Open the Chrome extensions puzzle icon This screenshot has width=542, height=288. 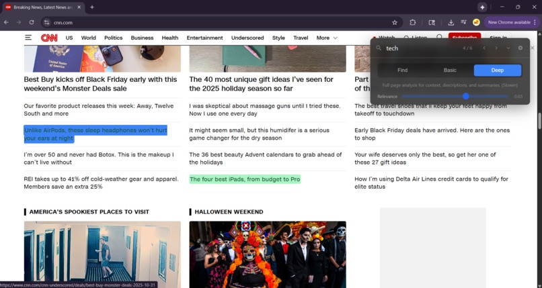pyautogui.click(x=413, y=22)
